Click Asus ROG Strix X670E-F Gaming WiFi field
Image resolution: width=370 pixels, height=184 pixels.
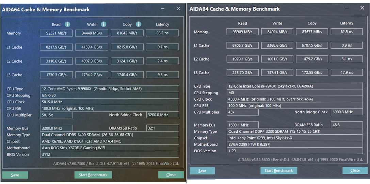click(x=110, y=148)
